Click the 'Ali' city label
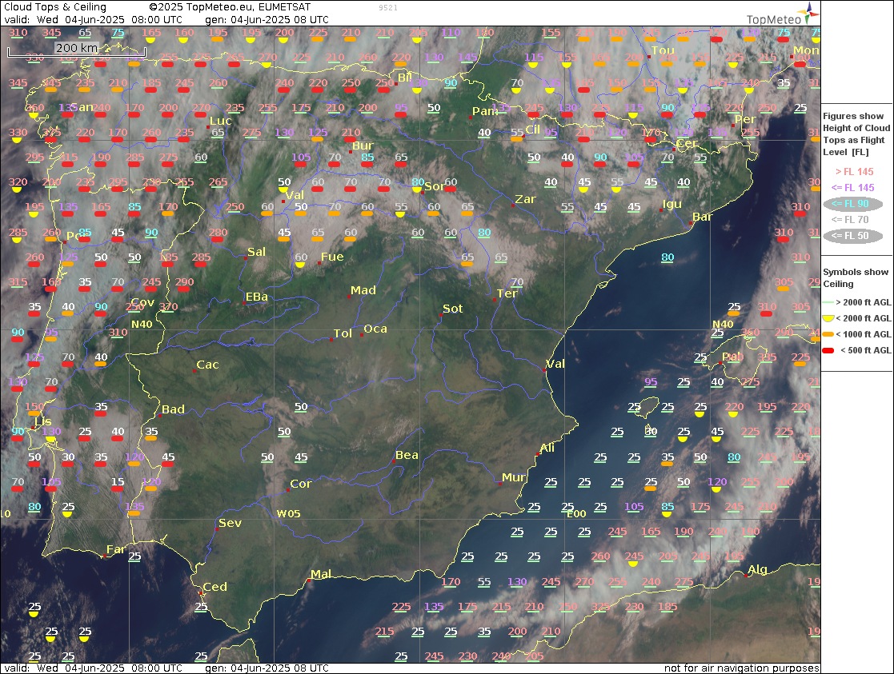Screen dimensions: 894x674 click(x=547, y=447)
